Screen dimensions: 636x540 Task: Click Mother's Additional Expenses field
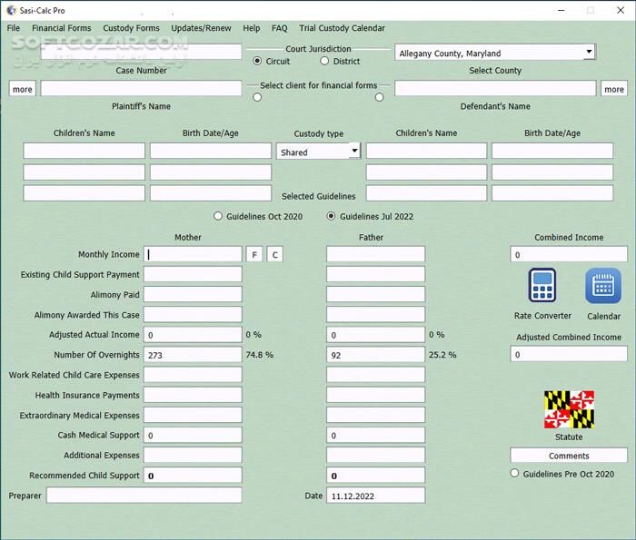(x=193, y=455)
